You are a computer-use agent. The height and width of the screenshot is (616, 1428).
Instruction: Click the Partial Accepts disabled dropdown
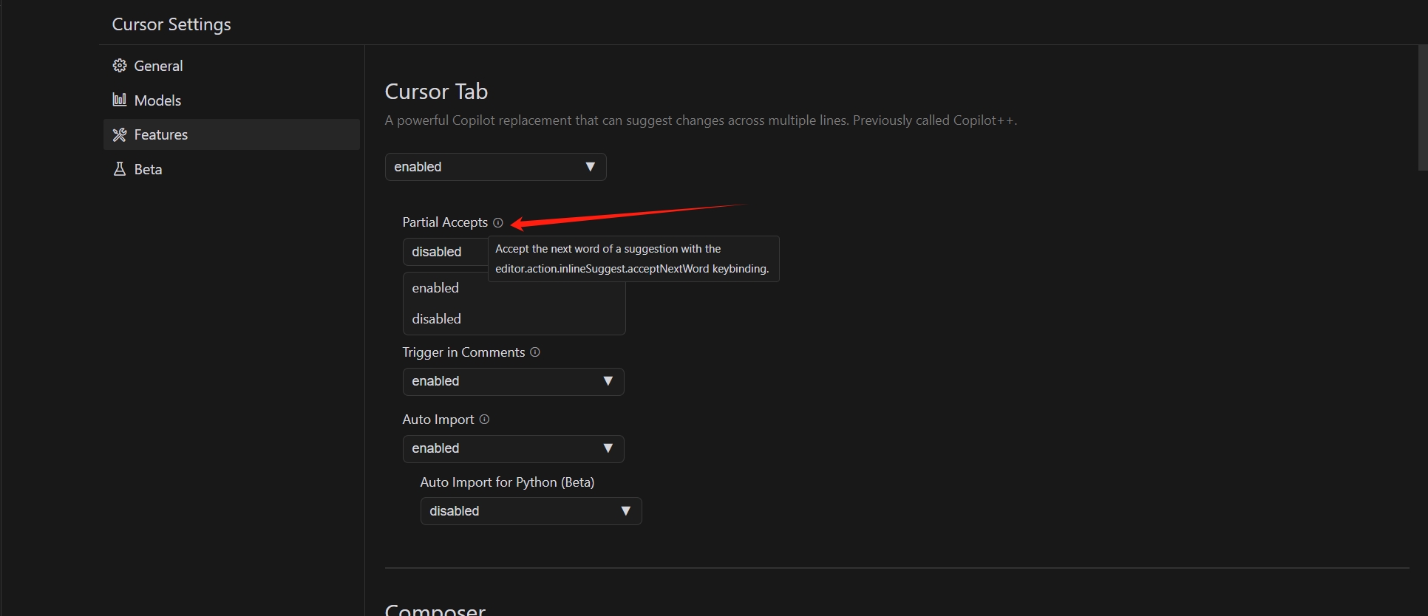(x=445, y=252)
